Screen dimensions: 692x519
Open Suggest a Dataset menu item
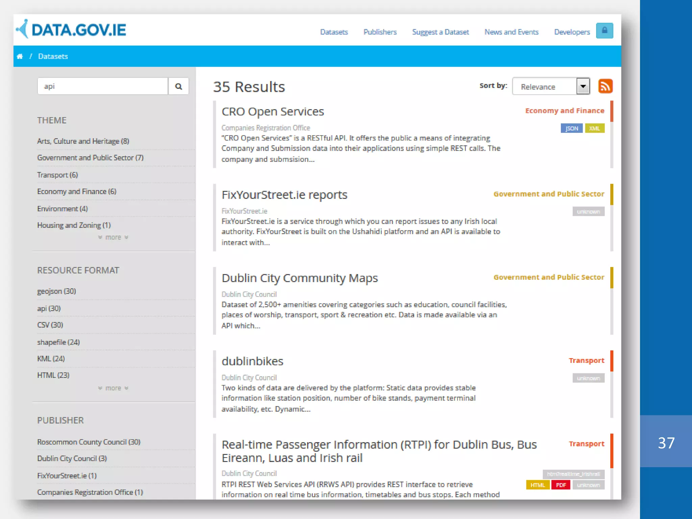click(x=440, y=32)
